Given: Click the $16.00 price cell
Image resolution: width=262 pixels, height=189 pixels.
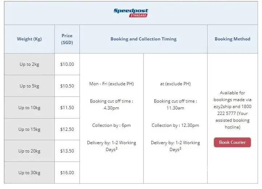Looking at the screenshot, I should 67,173.
